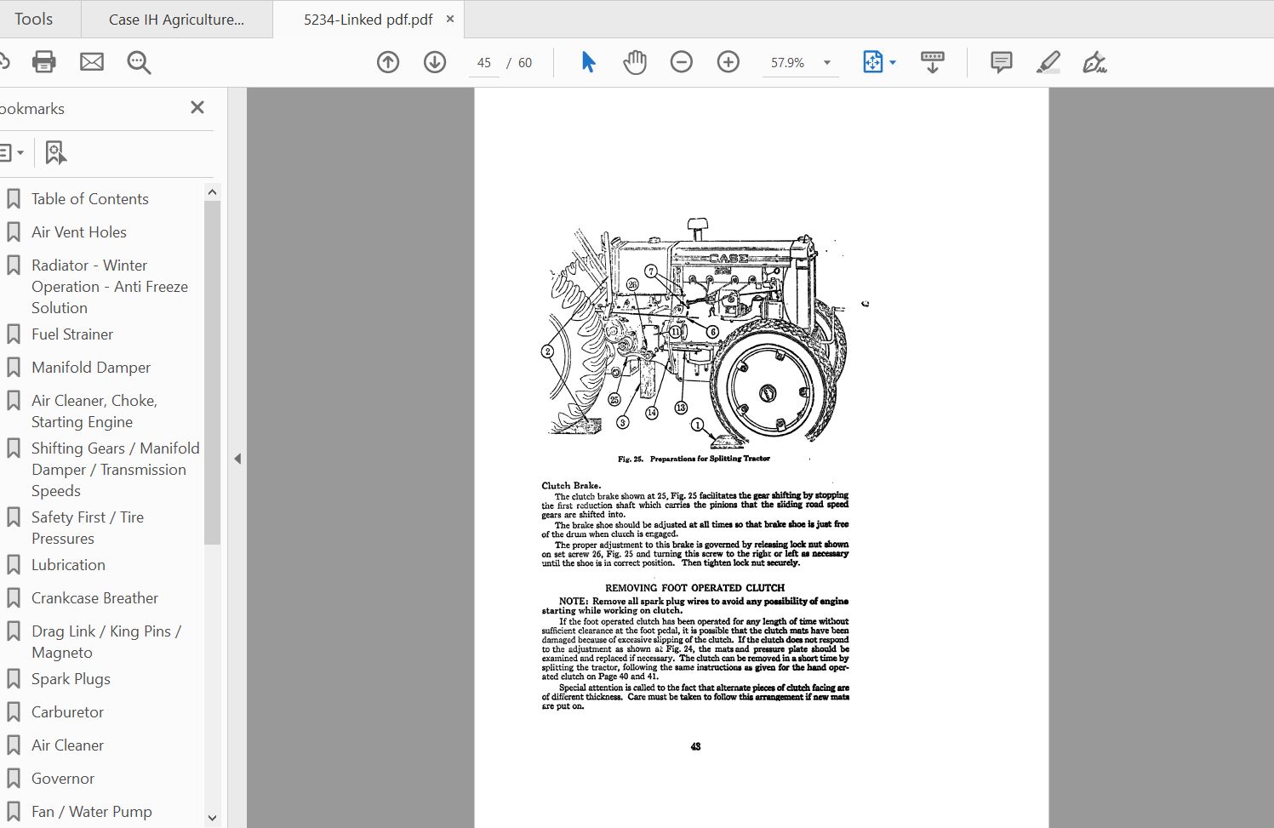Zoom out with minus button
The image size is (1274, 828).
682,62
